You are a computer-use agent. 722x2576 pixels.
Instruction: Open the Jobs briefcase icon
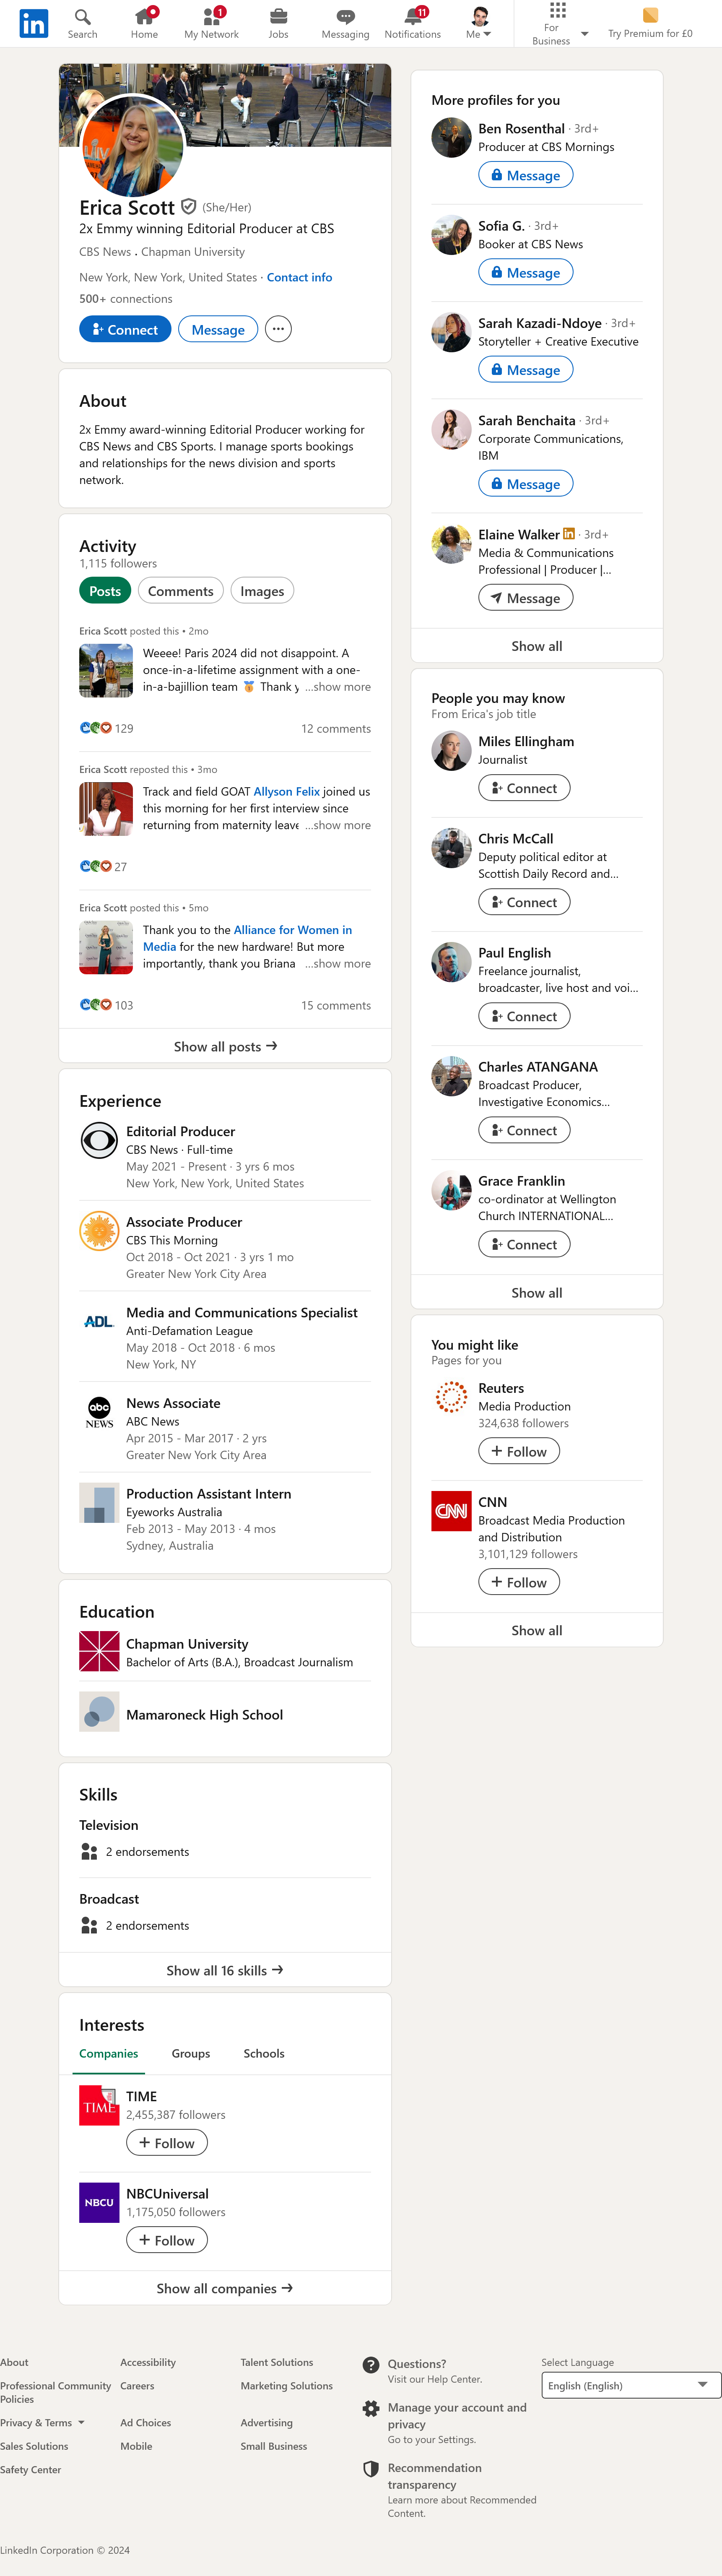click(278, 16)
